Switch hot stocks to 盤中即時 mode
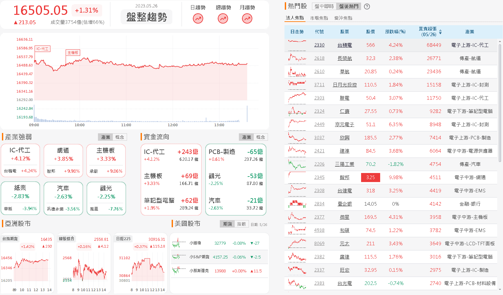The width and height of the screenshot is (503, 295). [324, 6]
